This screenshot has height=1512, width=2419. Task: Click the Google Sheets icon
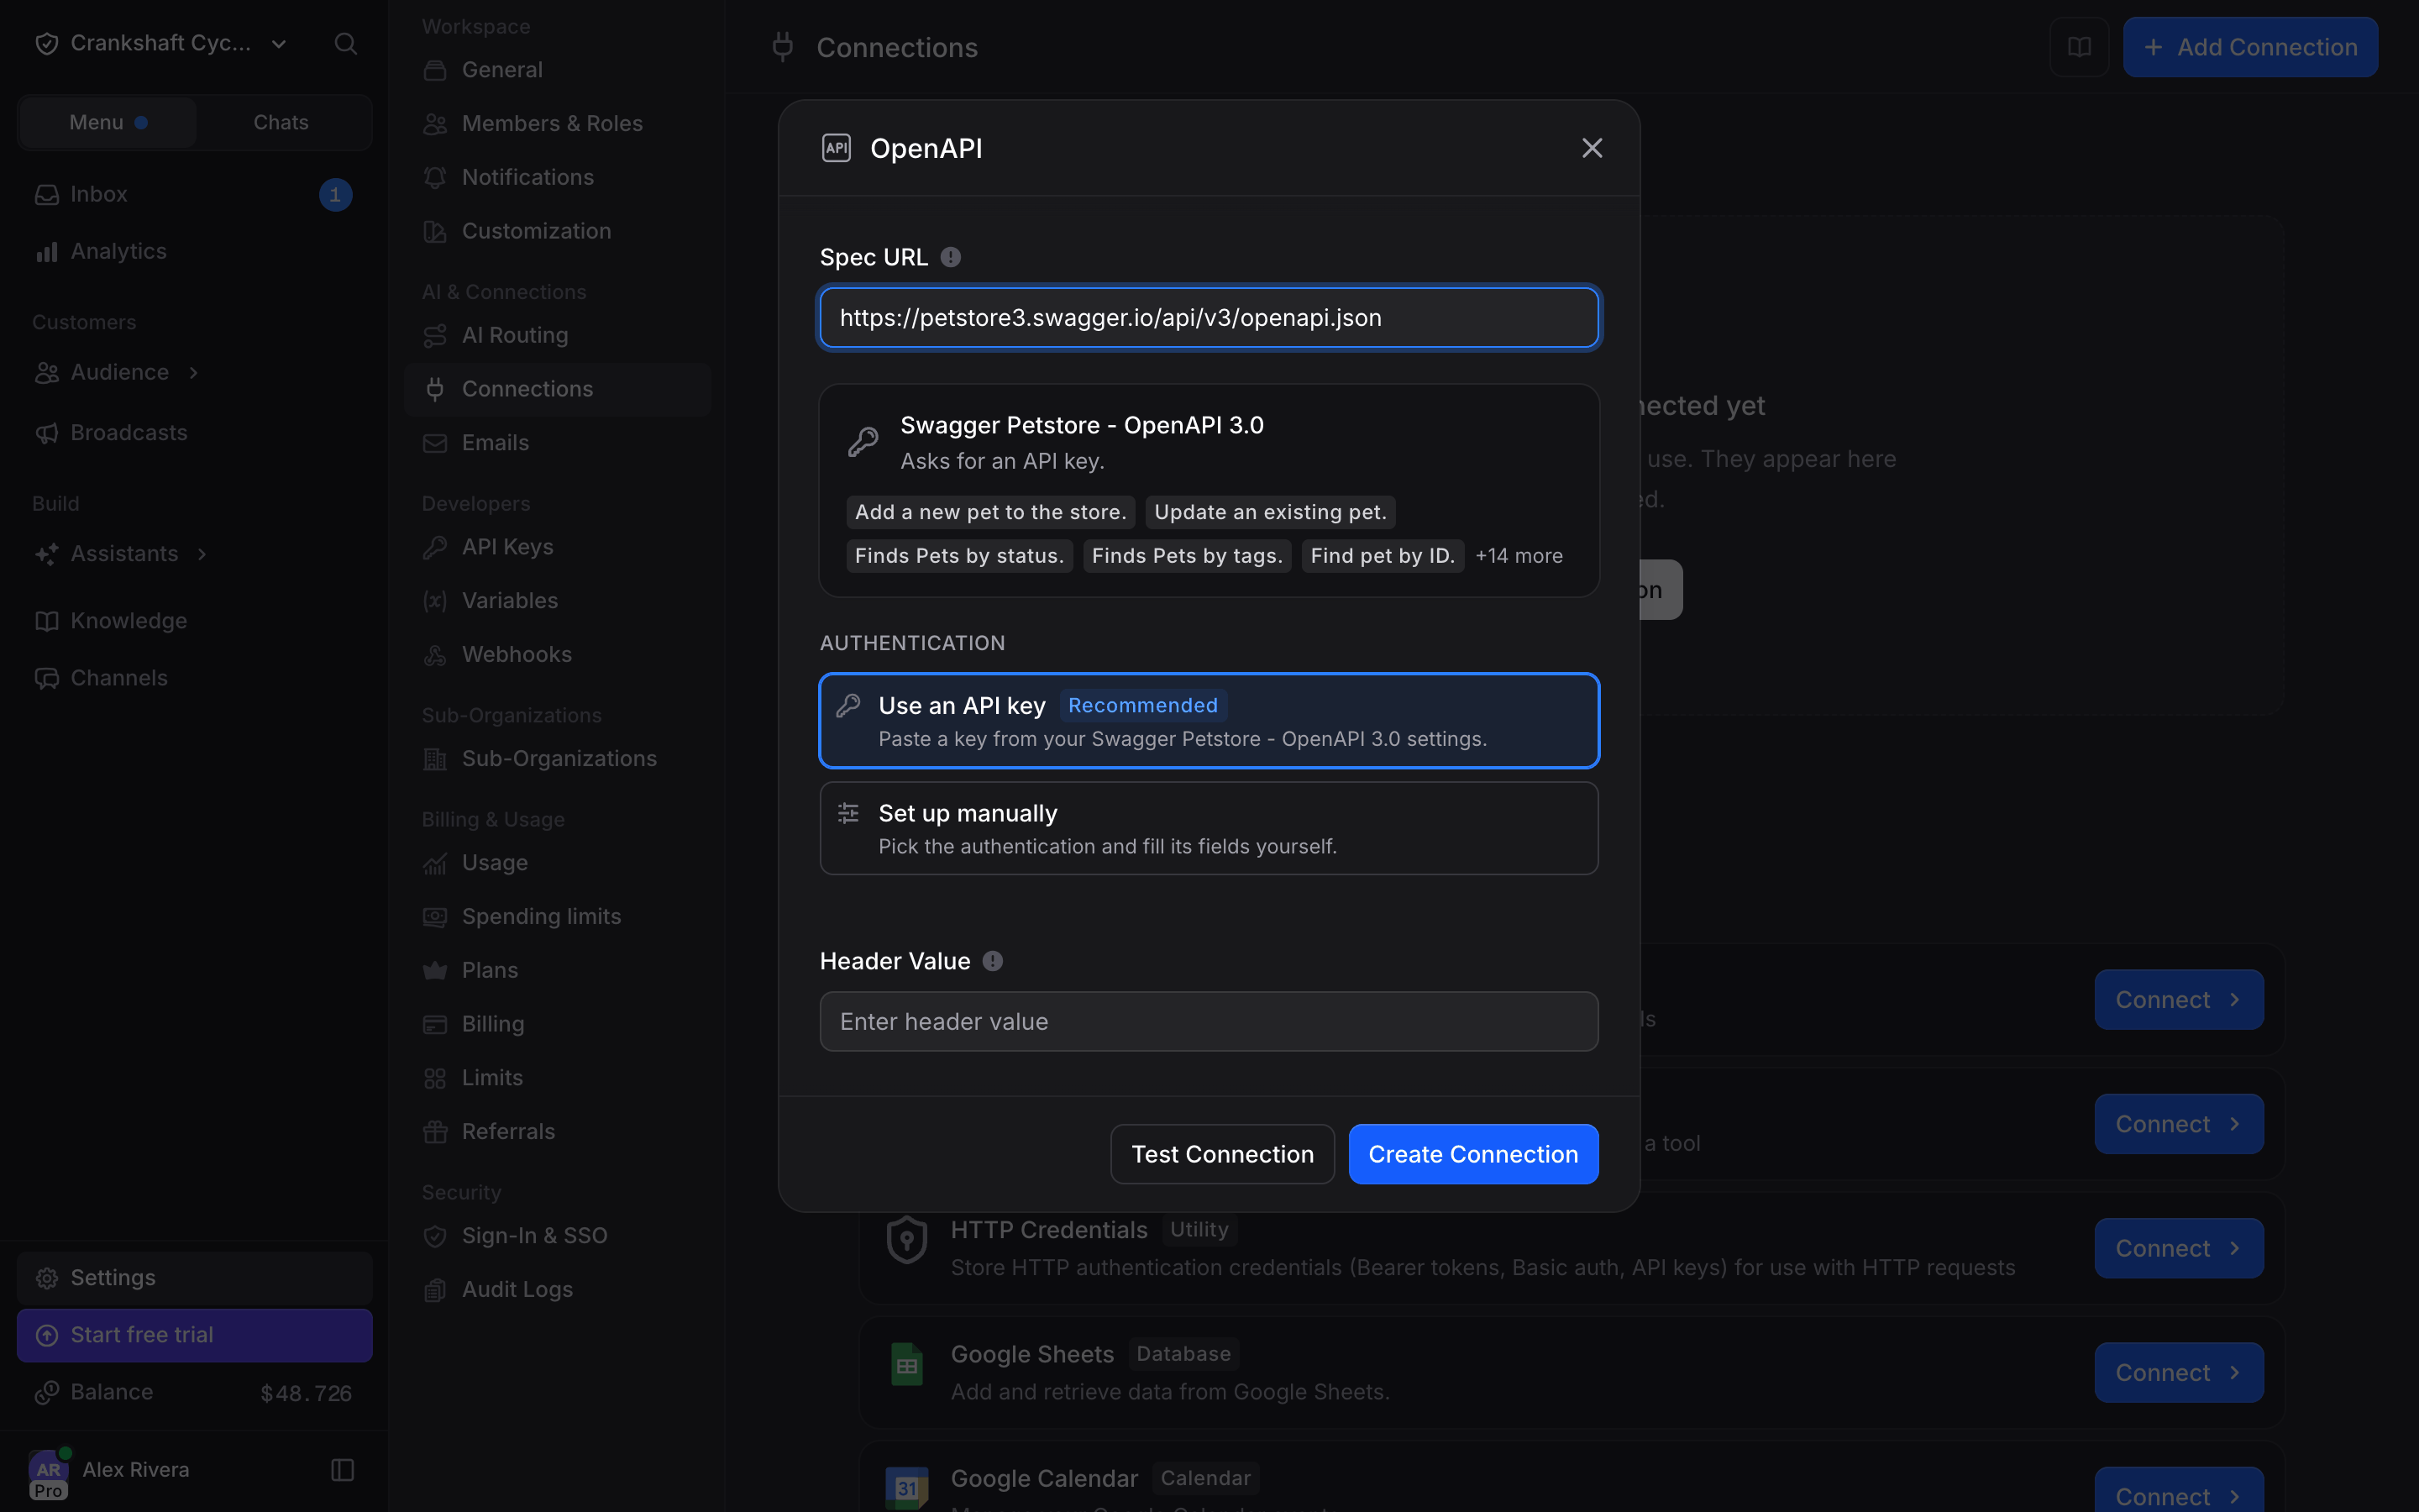tap(906, 1365)
